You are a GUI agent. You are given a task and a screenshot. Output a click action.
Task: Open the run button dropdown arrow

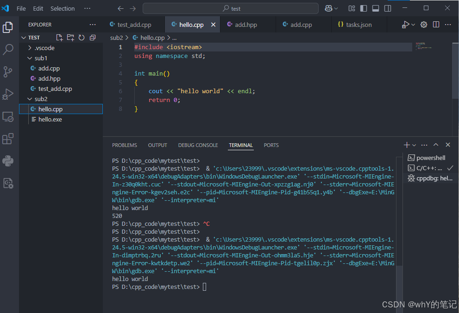point(413,25)
